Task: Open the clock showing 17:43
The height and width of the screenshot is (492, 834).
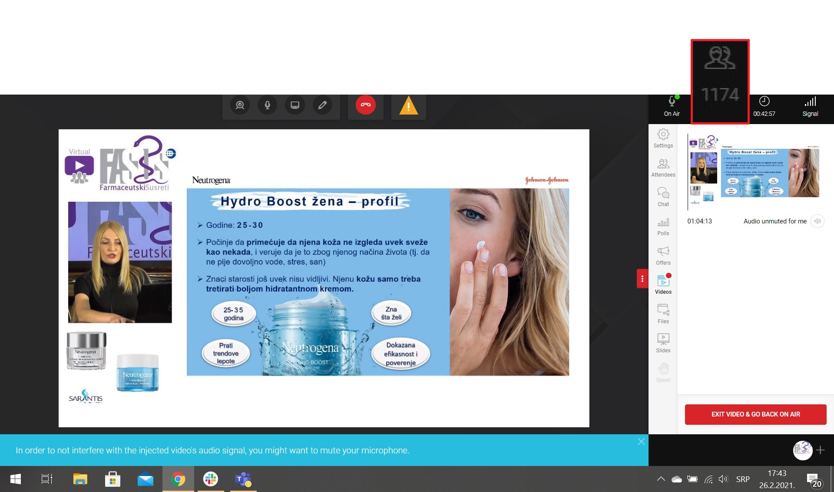Action: [x=777, y=479]
